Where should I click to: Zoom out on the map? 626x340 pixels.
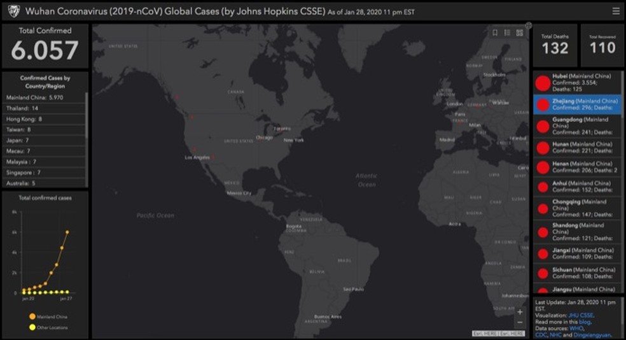pyautogui.click(x=520, y=322)
